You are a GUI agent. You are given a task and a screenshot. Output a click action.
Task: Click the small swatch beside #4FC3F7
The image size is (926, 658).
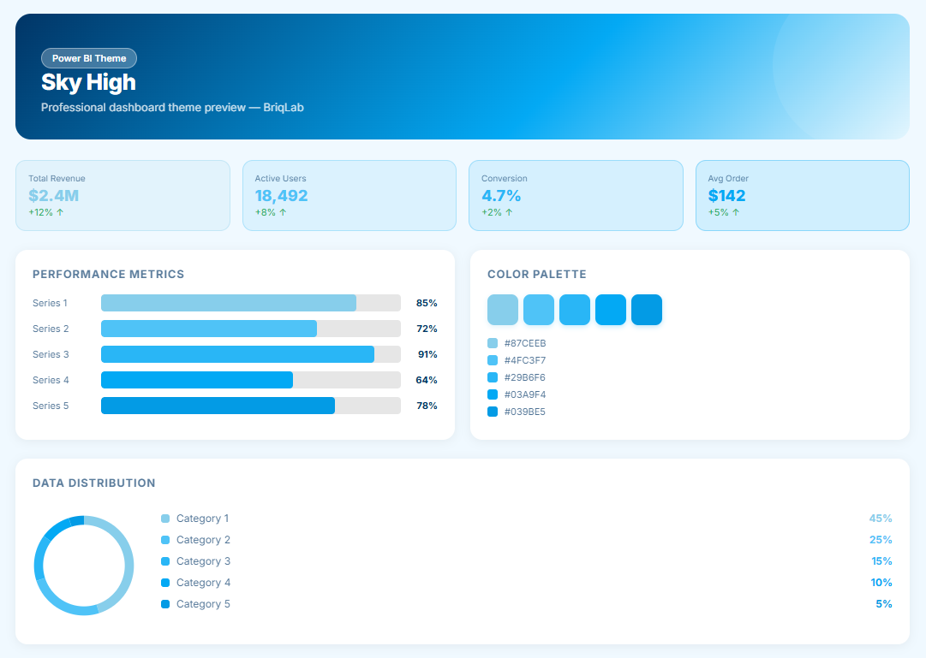point(493,360)
